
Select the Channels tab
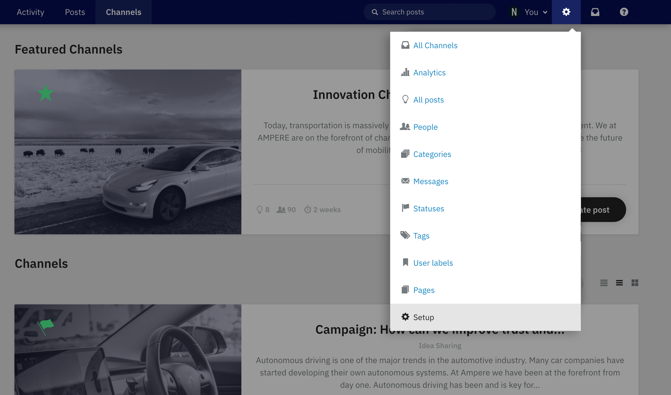(124, 12)
